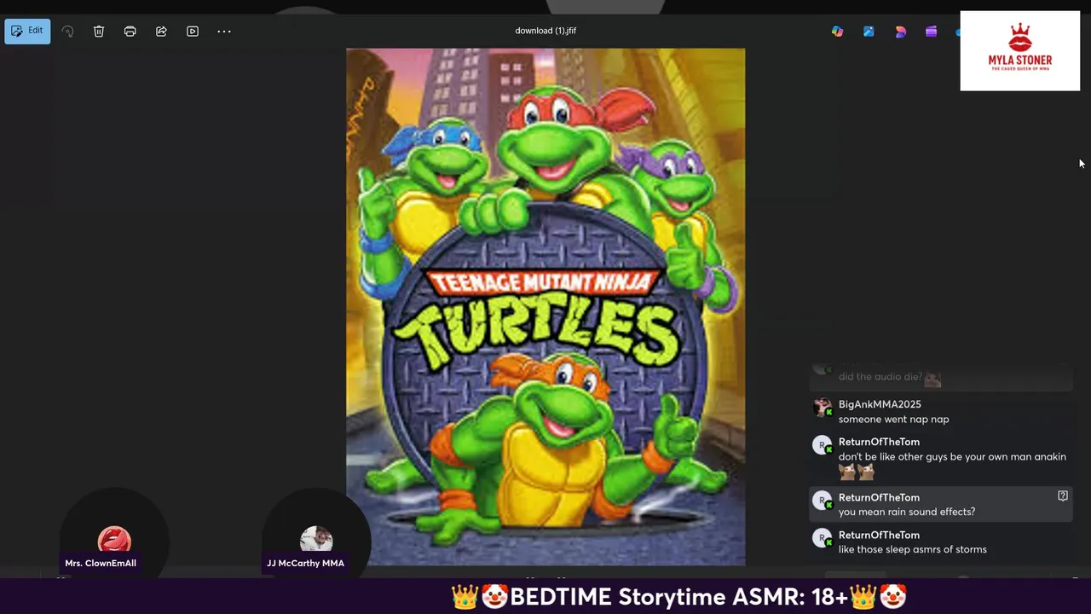1091x614 pixels.
Task: Open the purple Clipchamp icon
Action: (x=931, y=32)
